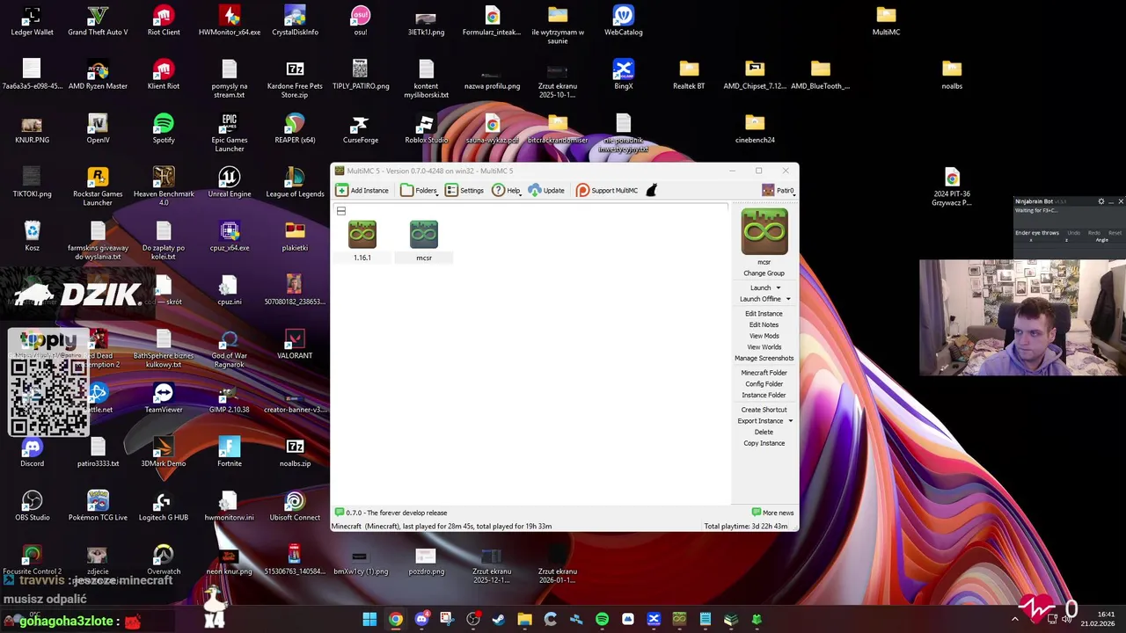1126x633 pixels.
Task: Open cinebench24 folder on desktop
Action: click(755, 129)
